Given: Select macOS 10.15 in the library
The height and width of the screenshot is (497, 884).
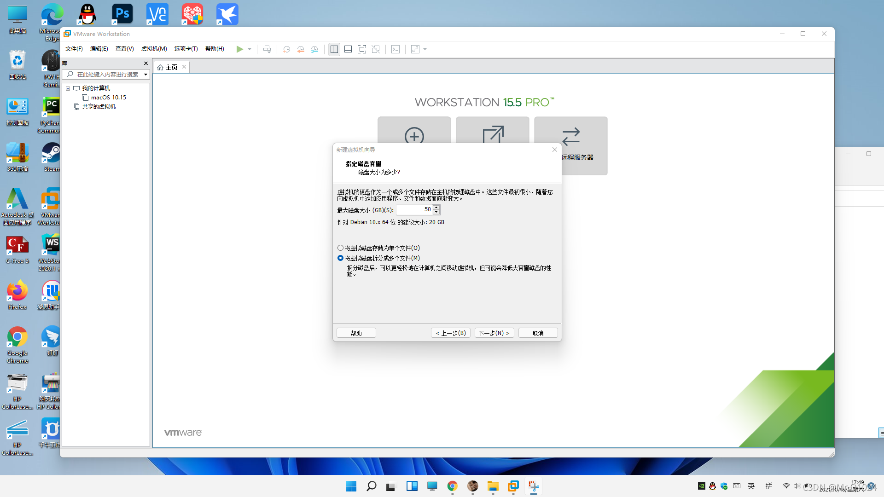Looking at the screenshot, I should click(104, 98).
